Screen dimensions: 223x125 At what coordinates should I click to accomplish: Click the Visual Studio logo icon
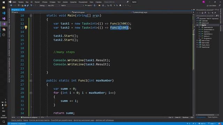10,2
